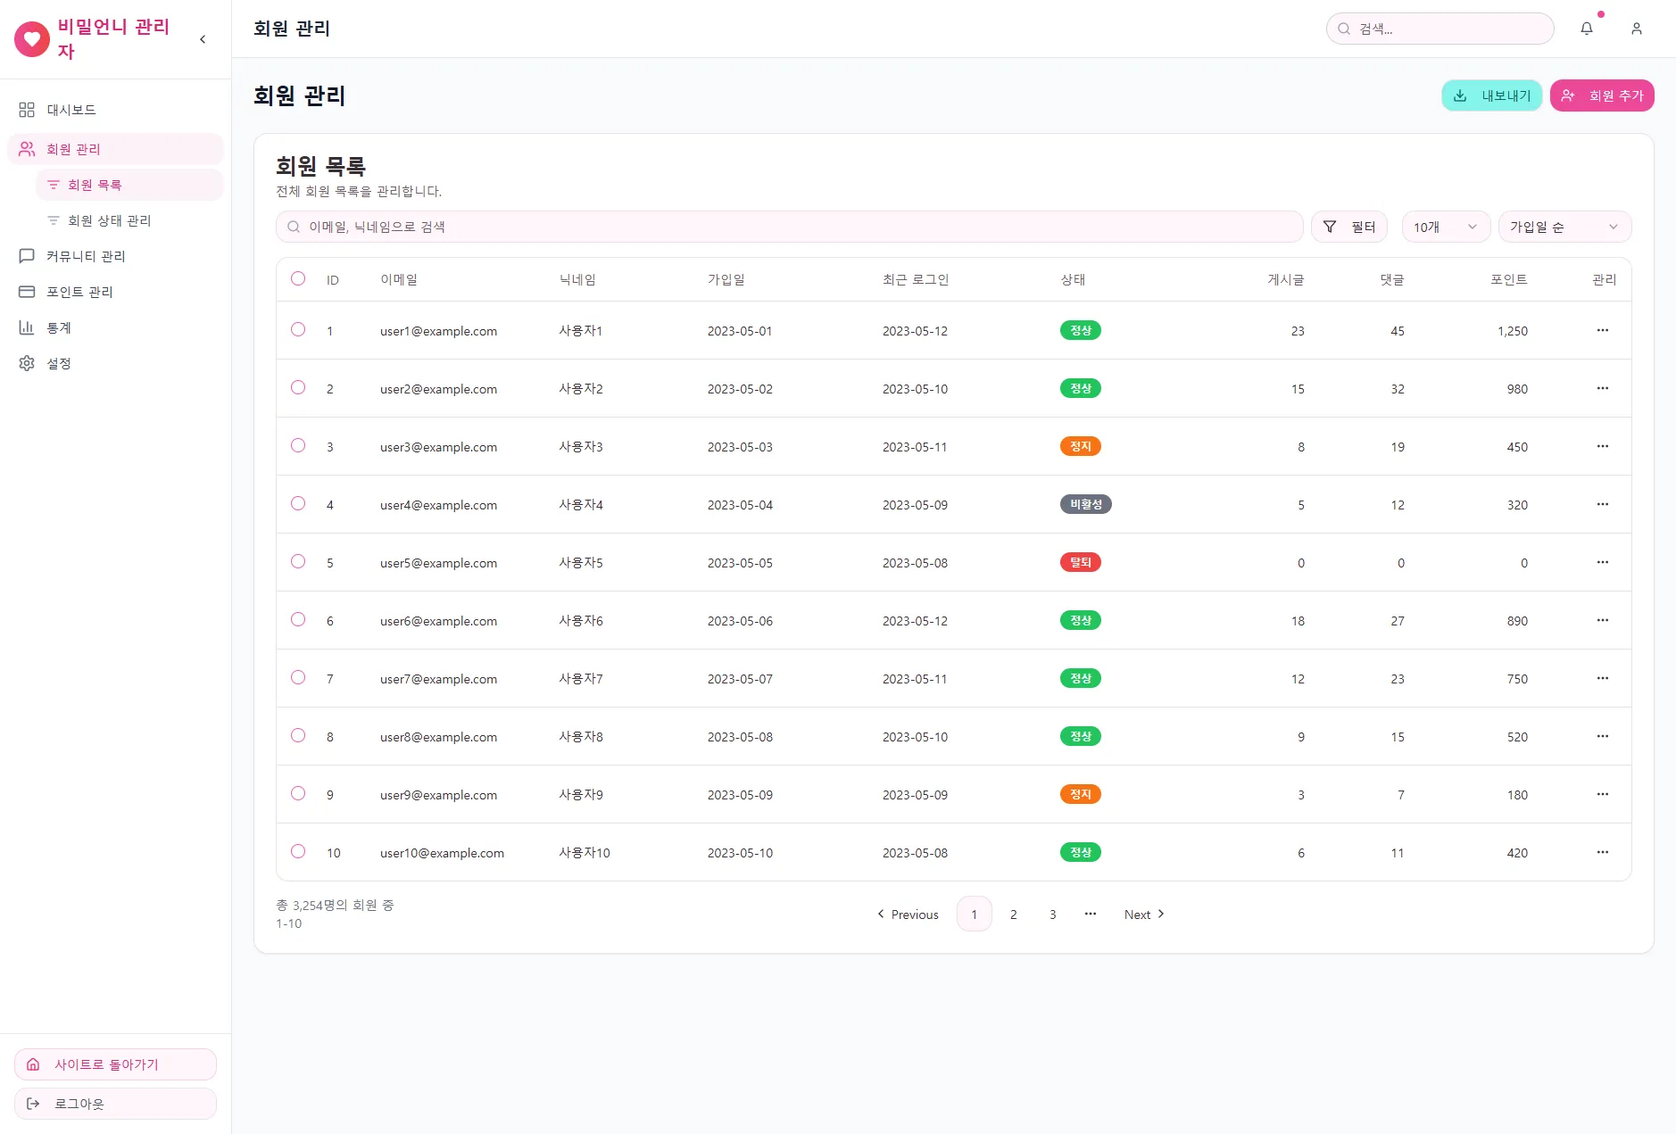Screen dimensions: 1676x1134
Task: Click the 내보내기 export button
Action: coord(1491,95)
